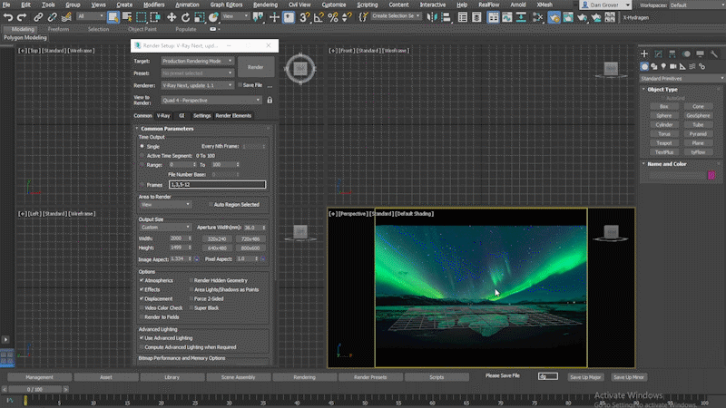The height and width of the screenshot is (408, 726).
Task: Create a Teapot primitive
Action: point(665,142)
